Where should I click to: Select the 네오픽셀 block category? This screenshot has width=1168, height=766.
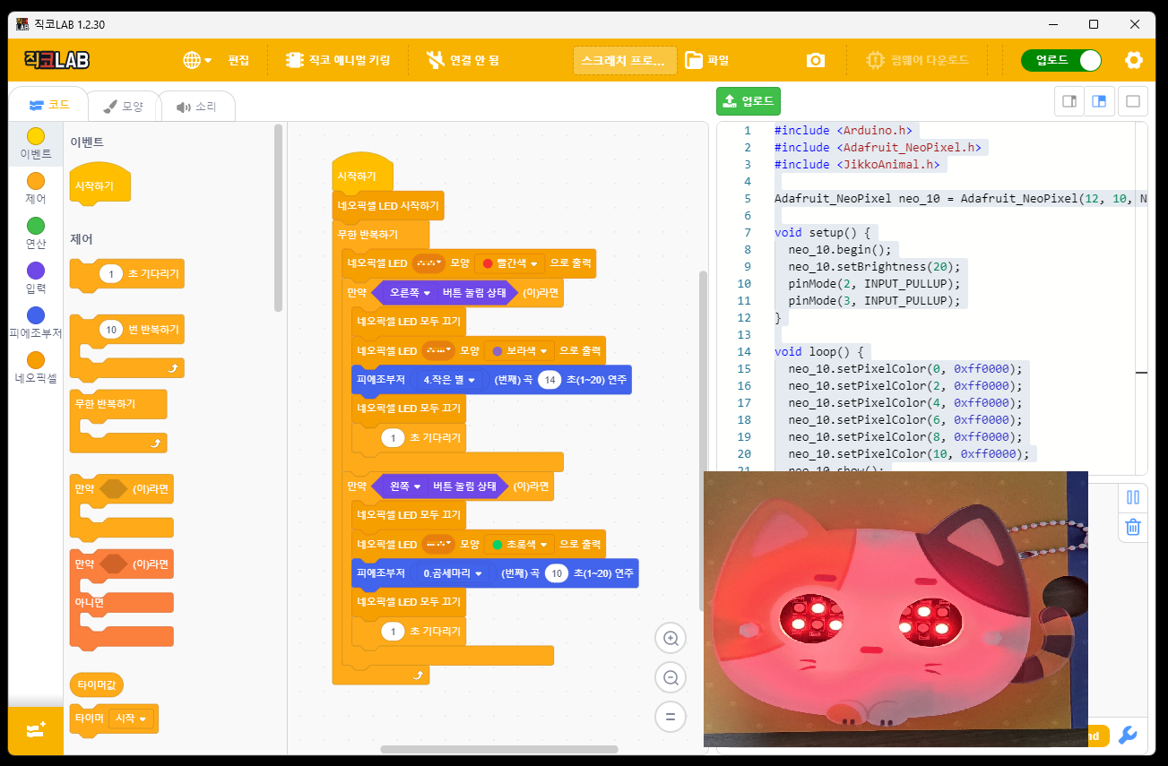point(36,367)
